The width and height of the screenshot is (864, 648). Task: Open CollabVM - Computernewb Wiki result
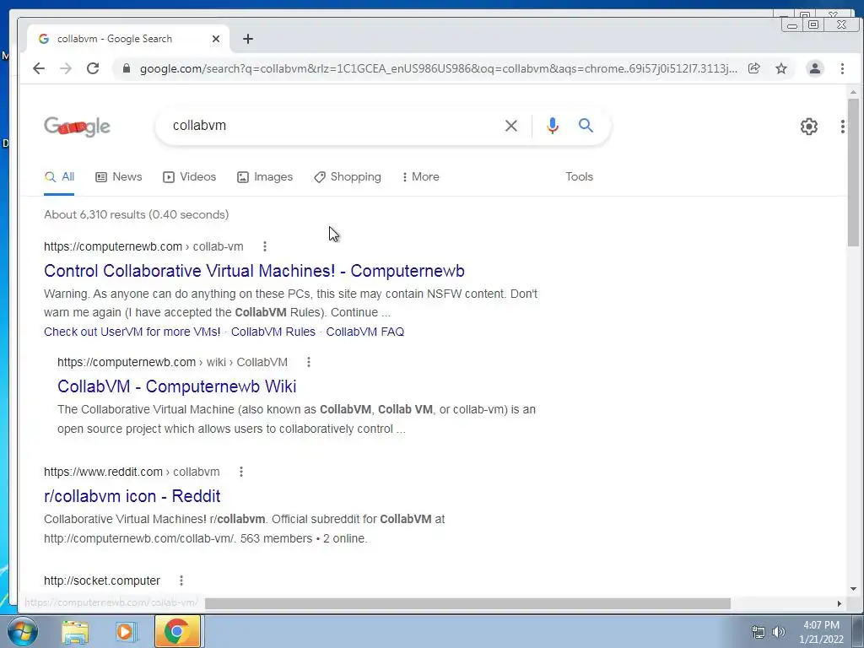[x=177, y=386]
